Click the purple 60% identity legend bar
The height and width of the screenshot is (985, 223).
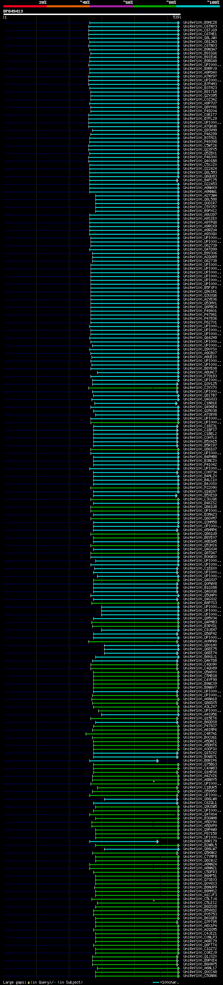[111, 6]
